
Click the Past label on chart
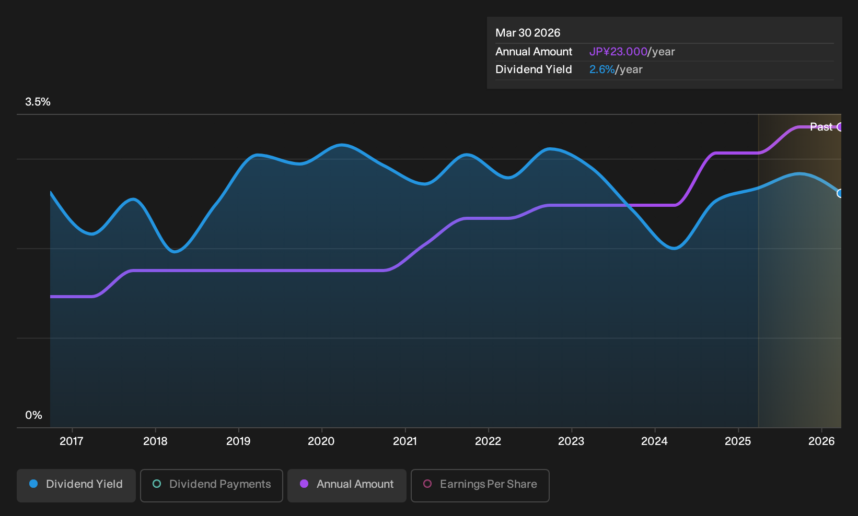[821, 127]
